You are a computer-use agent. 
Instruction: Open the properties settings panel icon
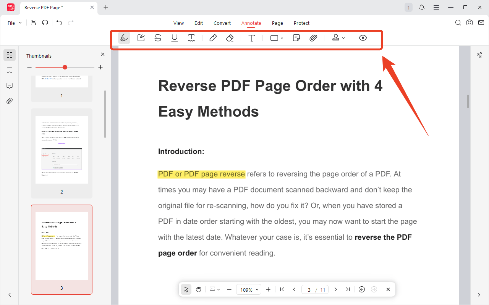tap(479, 55)
